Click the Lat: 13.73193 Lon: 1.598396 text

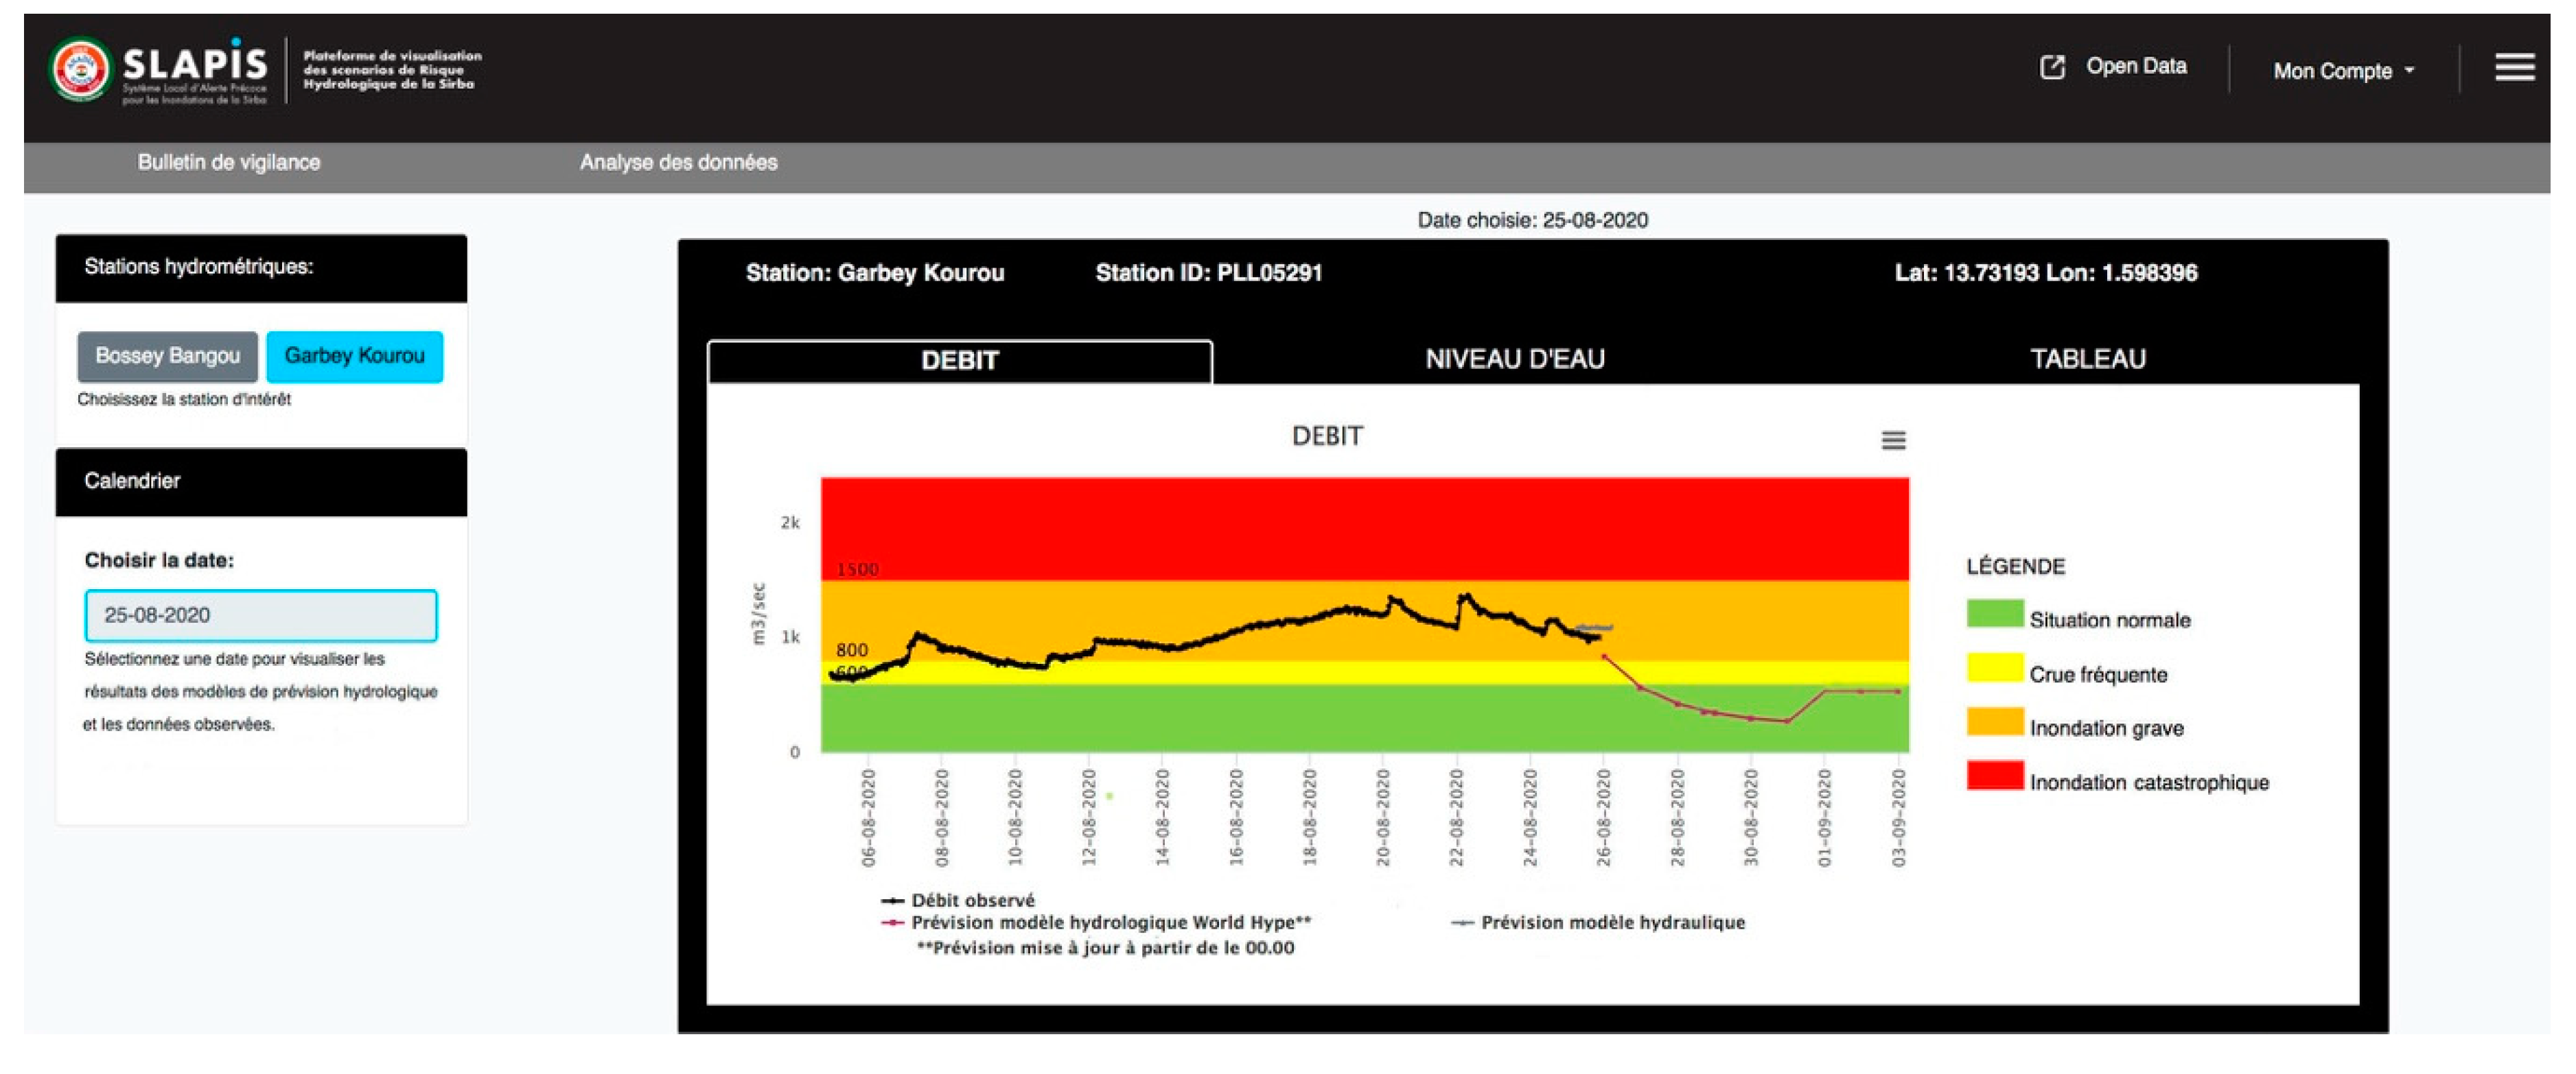pyautogui.click(x=2046, y=273)
